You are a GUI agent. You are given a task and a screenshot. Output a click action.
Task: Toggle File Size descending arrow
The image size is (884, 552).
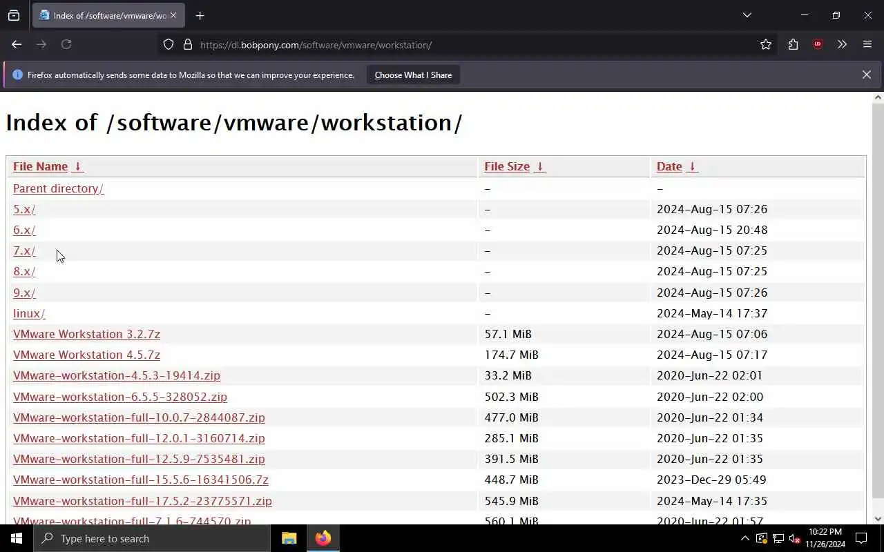(x=540, y=166)
